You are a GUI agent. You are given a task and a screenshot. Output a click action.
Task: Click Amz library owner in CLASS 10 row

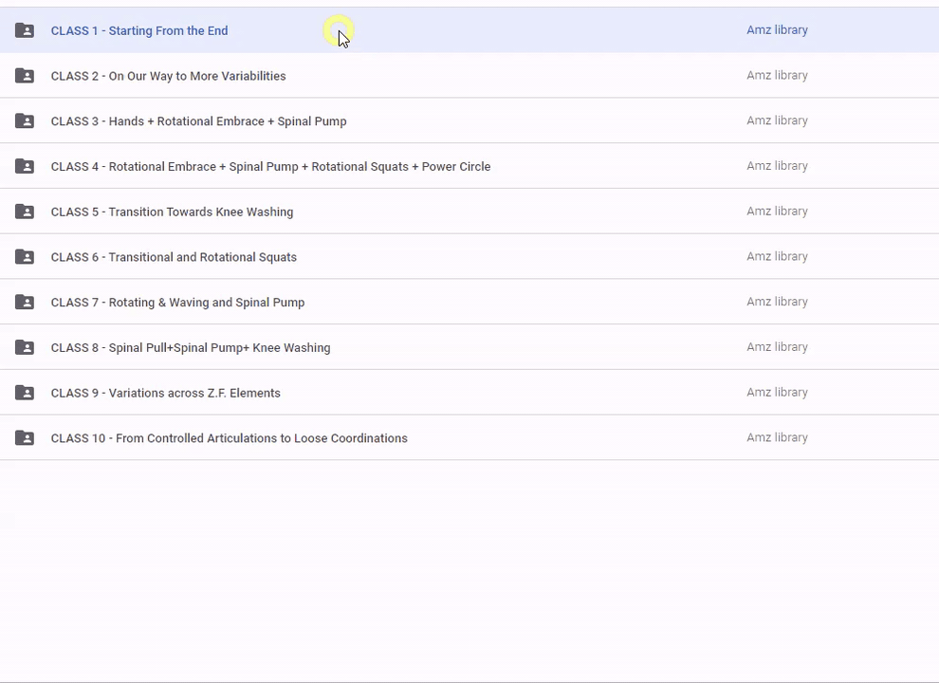pos(777,437)
